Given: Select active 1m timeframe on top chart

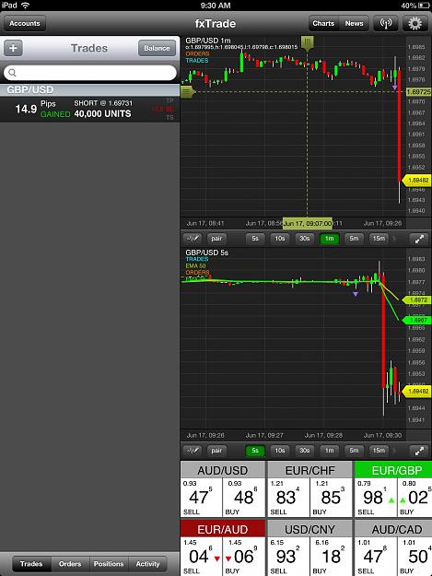Looking at the screenshot, I should coord(329,239).
